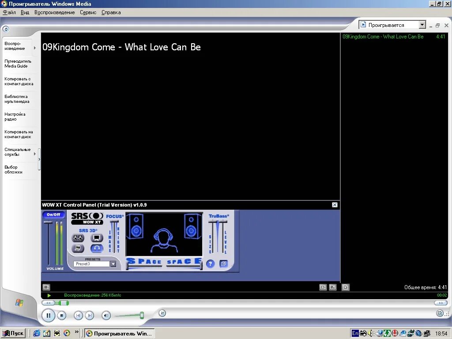The image size is (452, 339).
Task: Open SRS help question mark button
Action: 211,264
